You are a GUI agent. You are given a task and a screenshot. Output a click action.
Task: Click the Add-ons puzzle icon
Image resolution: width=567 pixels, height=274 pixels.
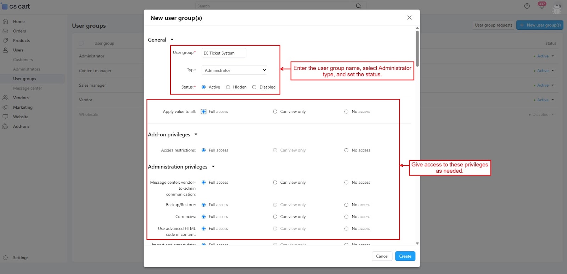tap(5, 126)
